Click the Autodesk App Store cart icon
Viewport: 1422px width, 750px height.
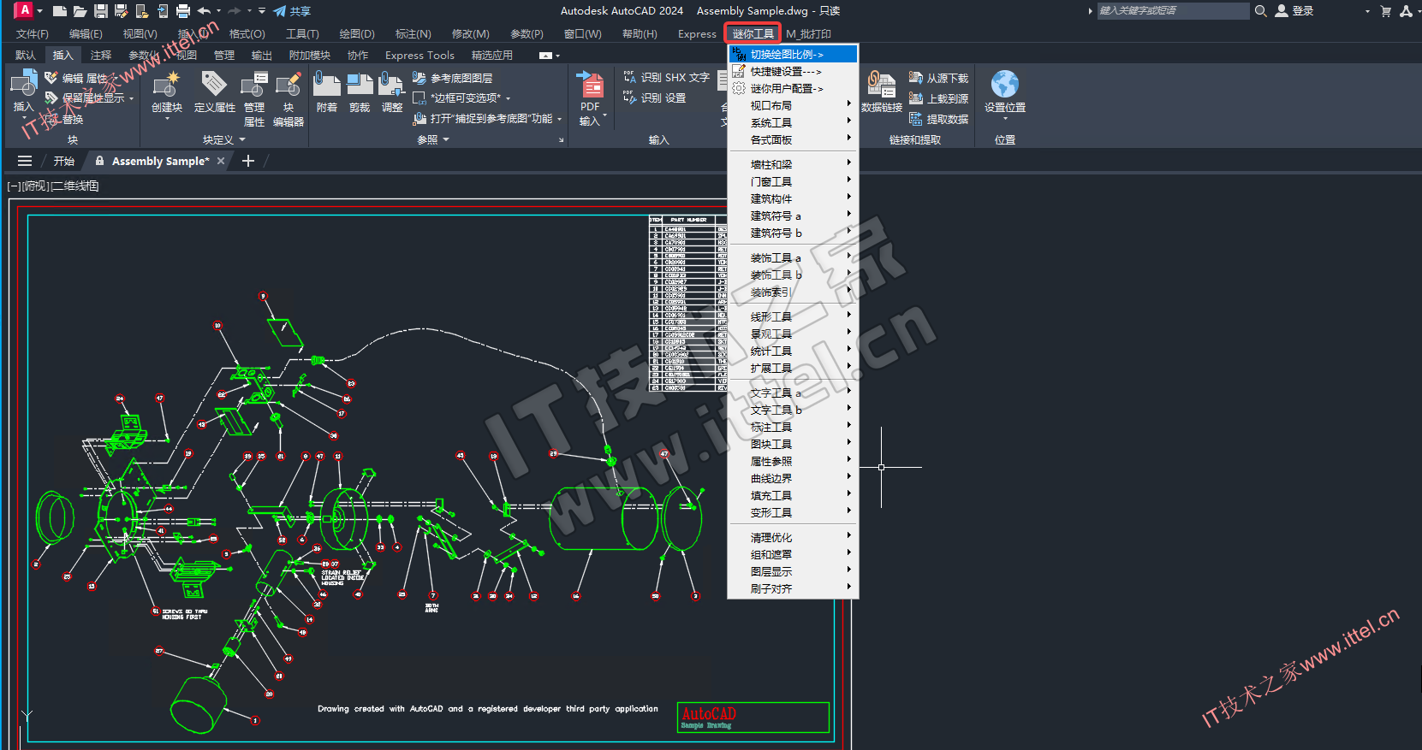point(1386,11)
